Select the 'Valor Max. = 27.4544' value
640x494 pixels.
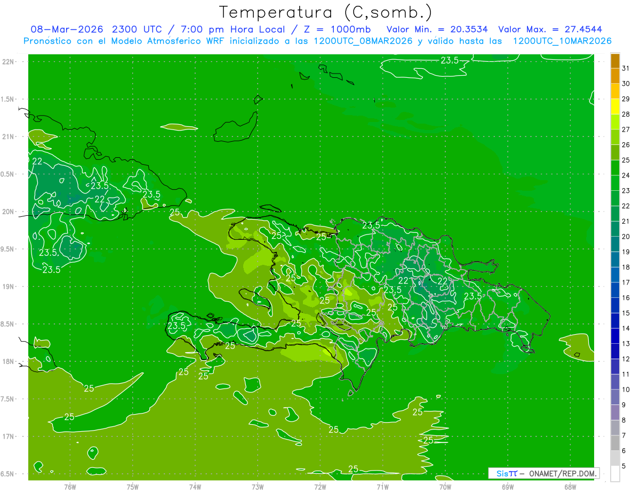pyautogui.click(x=550, y=30)
